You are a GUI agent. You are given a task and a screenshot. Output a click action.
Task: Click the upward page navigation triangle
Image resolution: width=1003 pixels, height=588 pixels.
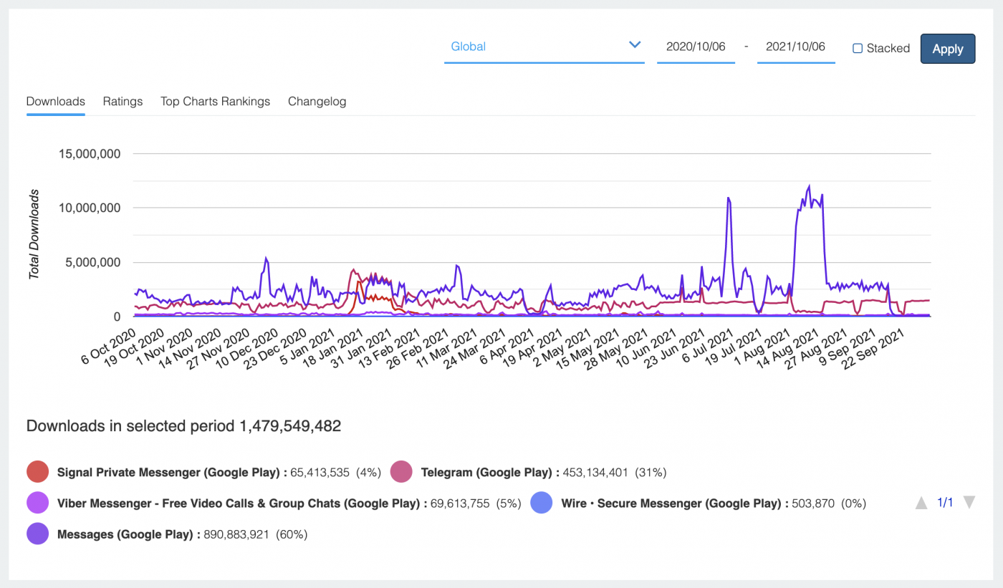[x=921, y=503]
